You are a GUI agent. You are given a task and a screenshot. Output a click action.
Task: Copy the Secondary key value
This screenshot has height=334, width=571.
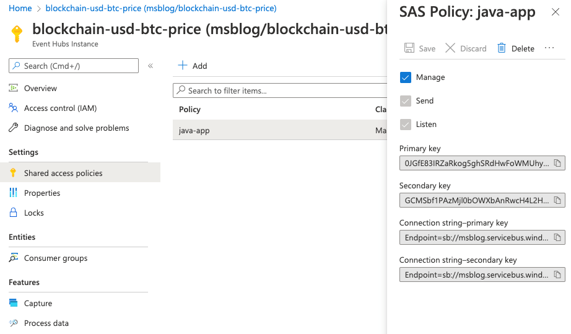(x=557, y=200)
